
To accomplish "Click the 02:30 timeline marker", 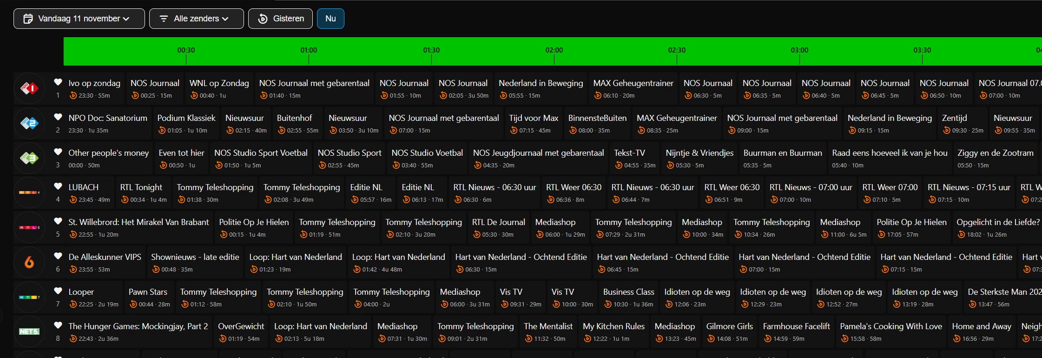I will point(677,50).
